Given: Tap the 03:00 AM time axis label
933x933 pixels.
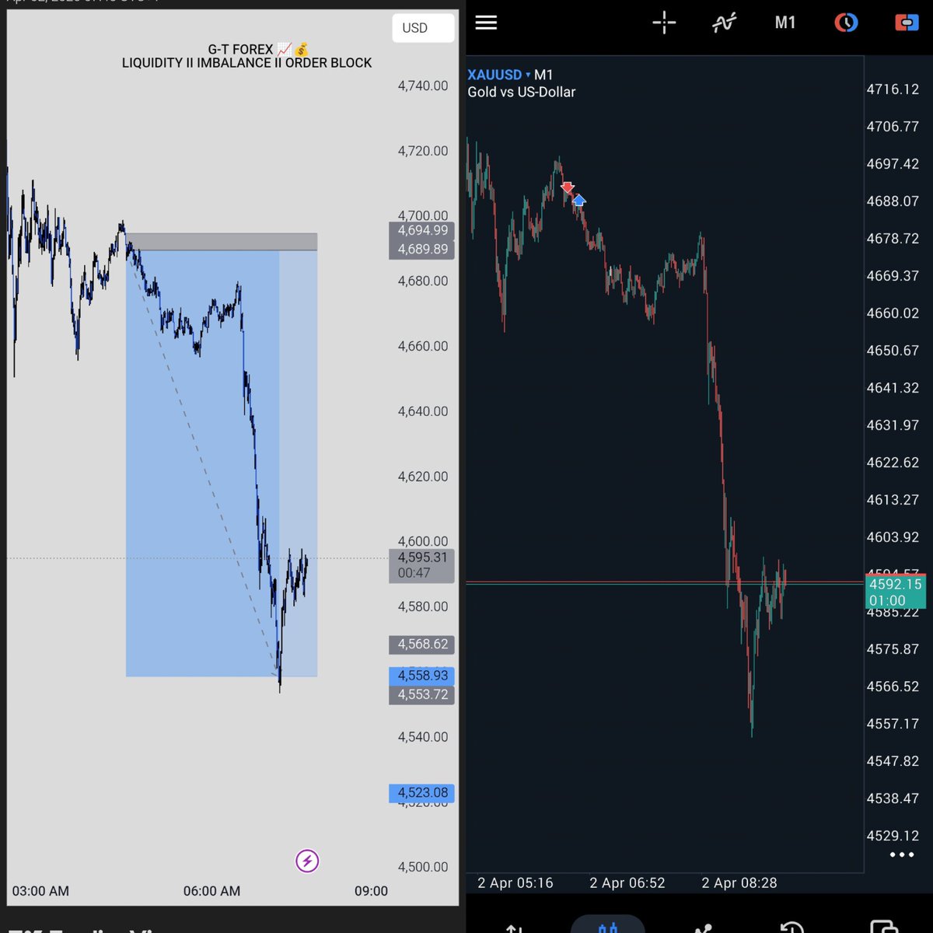Looking at the screenshot, I should [40, 891].
